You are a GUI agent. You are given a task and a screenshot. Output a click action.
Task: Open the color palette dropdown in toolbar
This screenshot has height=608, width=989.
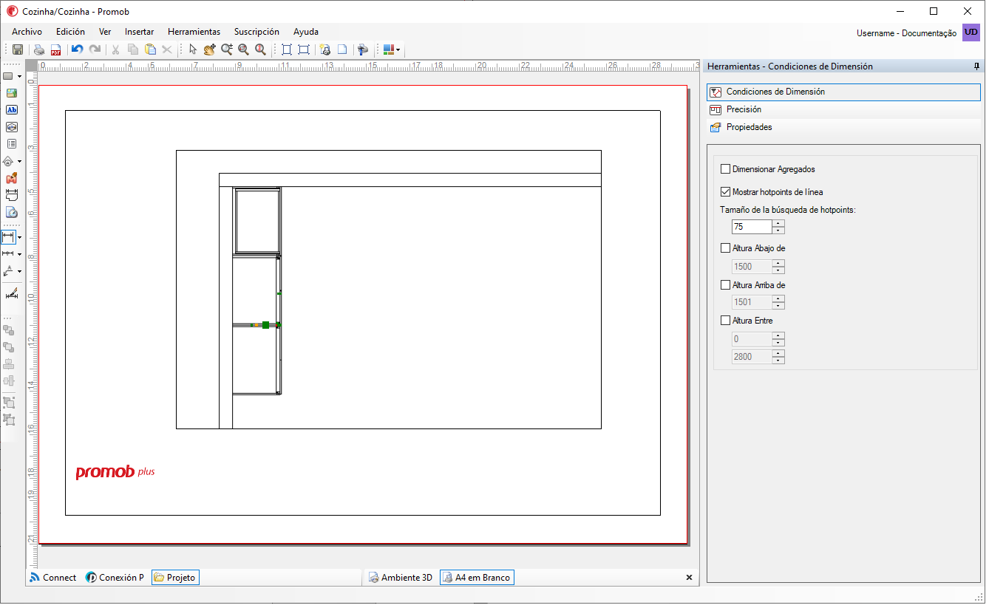398,49
